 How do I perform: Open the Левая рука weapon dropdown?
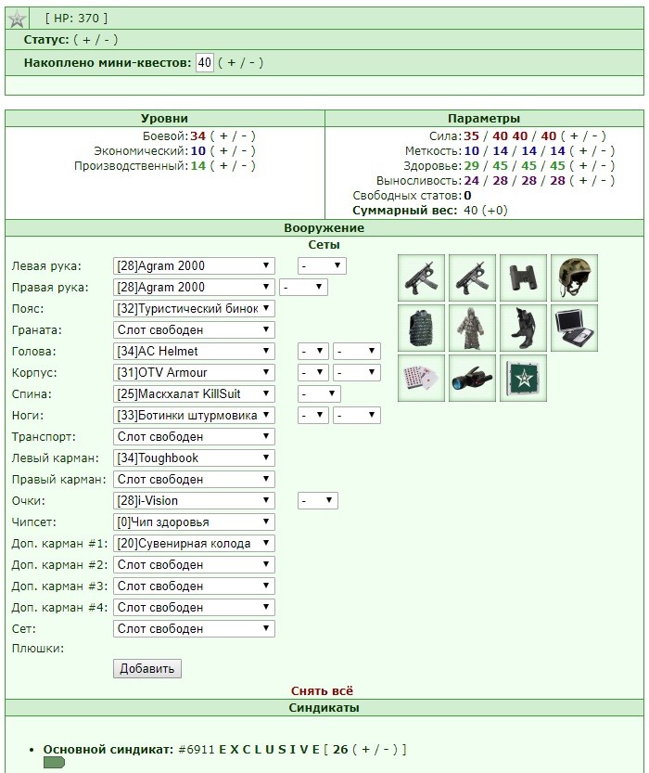point(194,265)
